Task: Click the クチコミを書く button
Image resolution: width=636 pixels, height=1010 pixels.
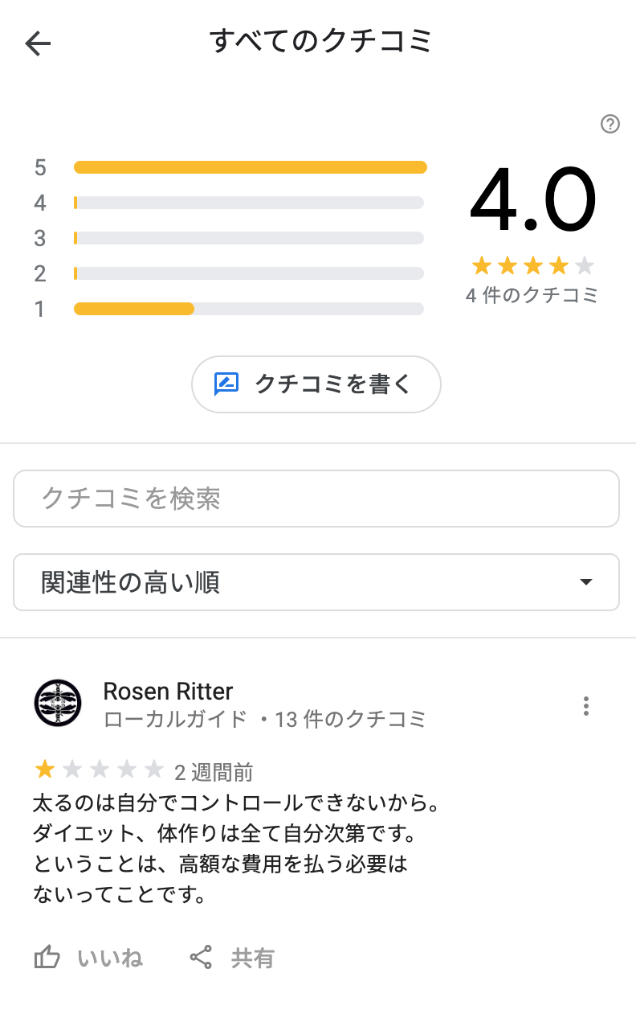Action: [x=316, y=384]
